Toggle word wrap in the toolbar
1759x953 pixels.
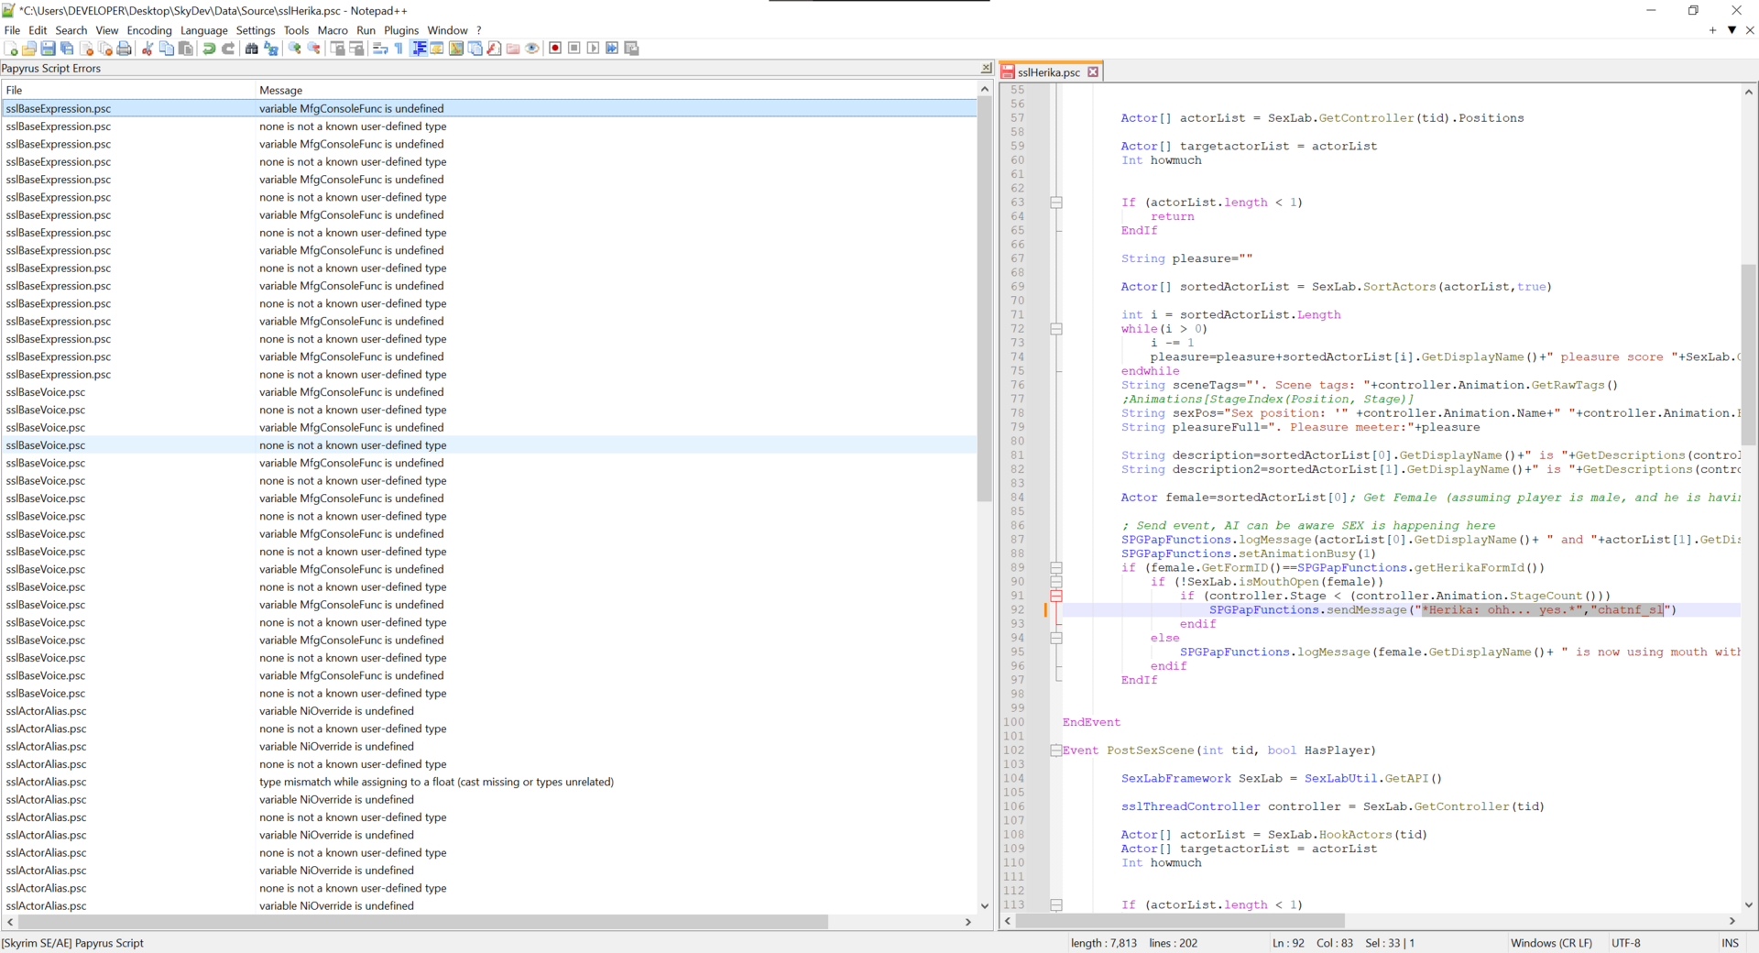coord(380,48)
